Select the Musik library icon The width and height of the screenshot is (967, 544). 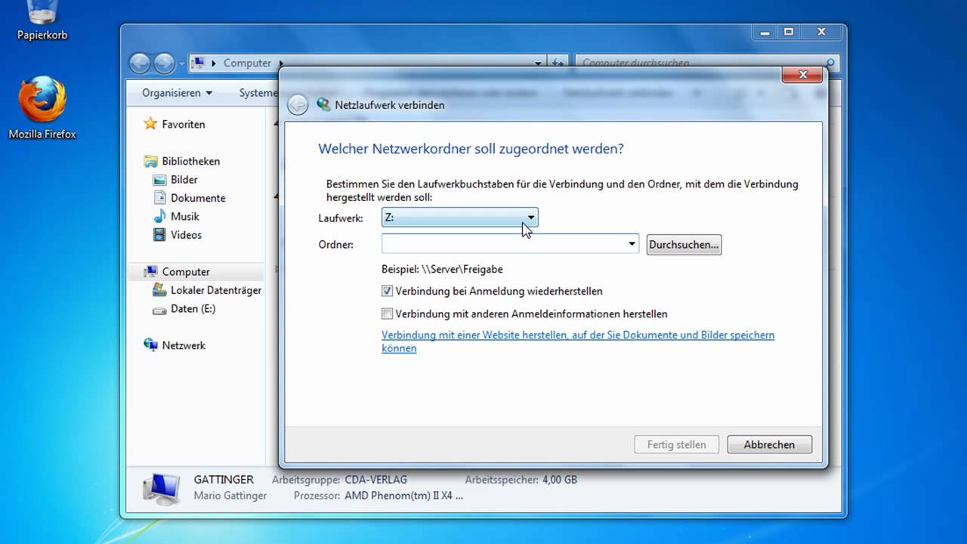159,216
